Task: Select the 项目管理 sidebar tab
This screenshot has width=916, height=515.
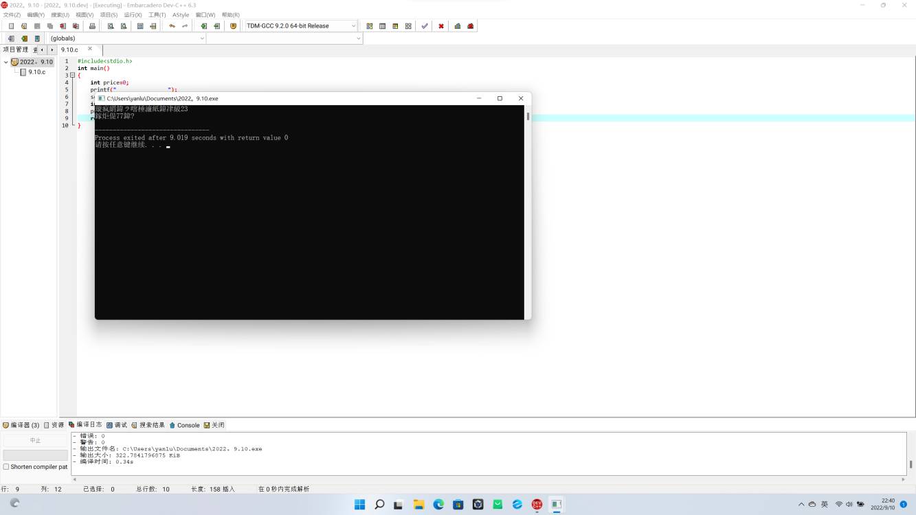Action: pyautogui.click(x=16, y=50)
